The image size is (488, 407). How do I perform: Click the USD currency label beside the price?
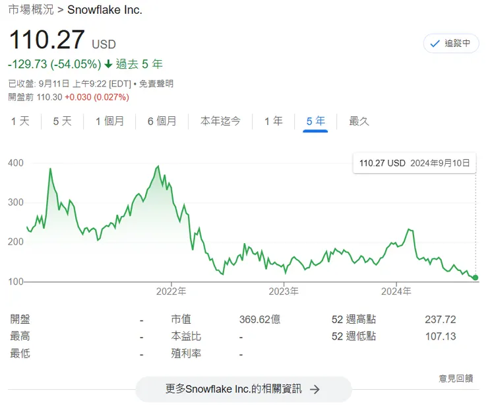[104, 44]
